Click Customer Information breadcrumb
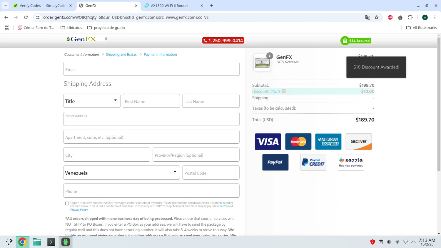 coord(81,54)
